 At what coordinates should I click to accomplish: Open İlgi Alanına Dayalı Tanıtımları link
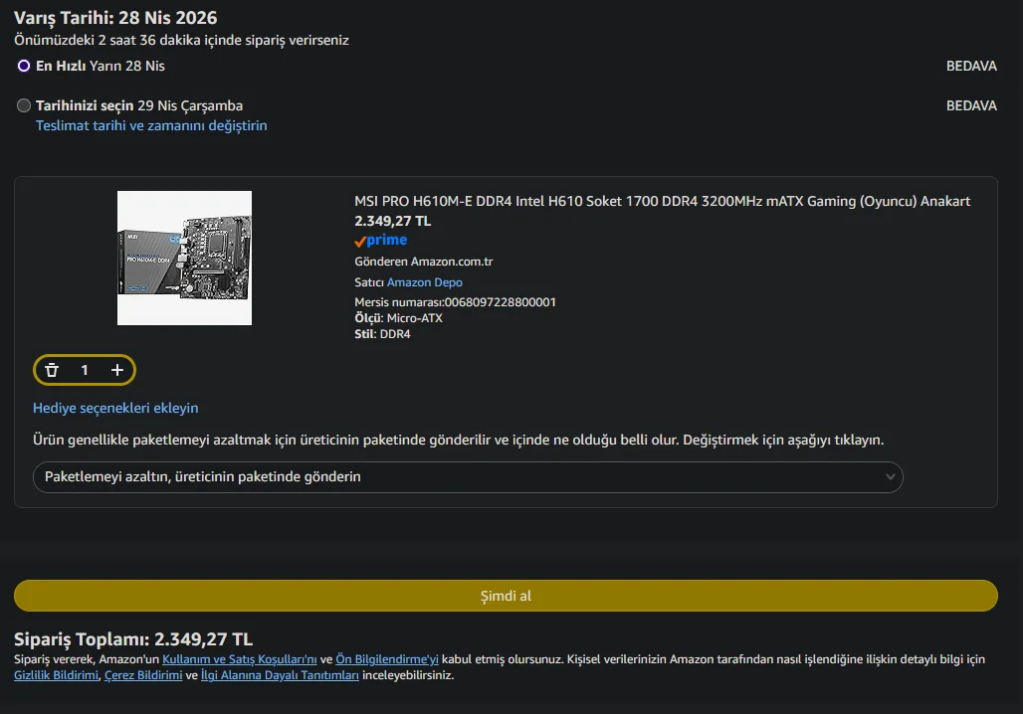point(280,675)
